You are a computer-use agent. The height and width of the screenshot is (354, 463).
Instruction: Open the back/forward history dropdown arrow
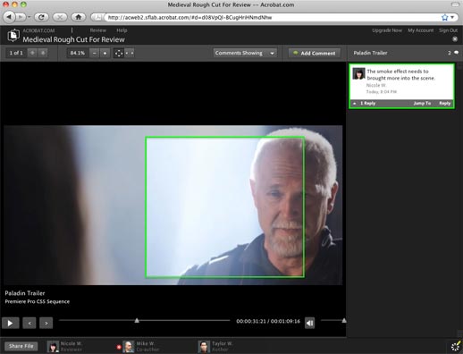pos(29,17)
